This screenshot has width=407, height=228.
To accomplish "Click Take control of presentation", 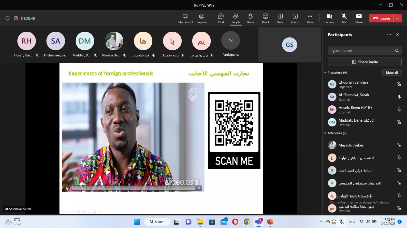I will (185, 18).
